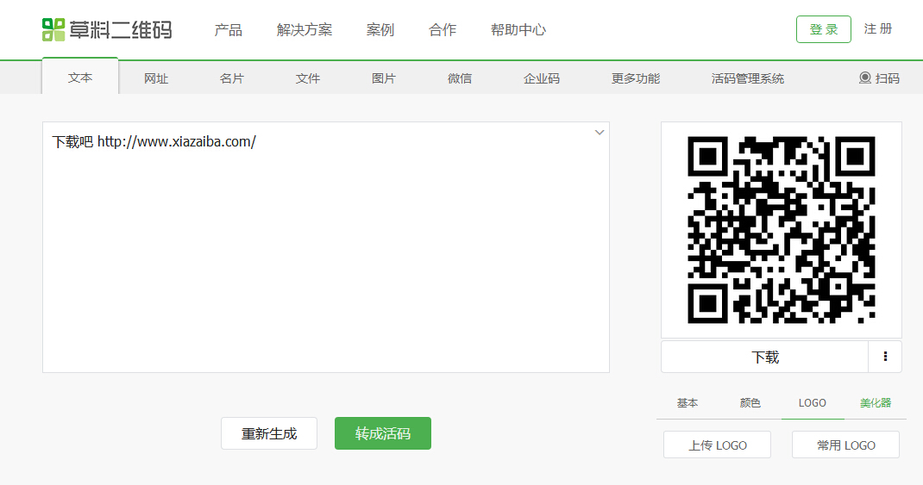Image resolution: width=923 pixels, height=485 pixels.
Task: Open 活码管理系统 tab
Action: [748, 78]
